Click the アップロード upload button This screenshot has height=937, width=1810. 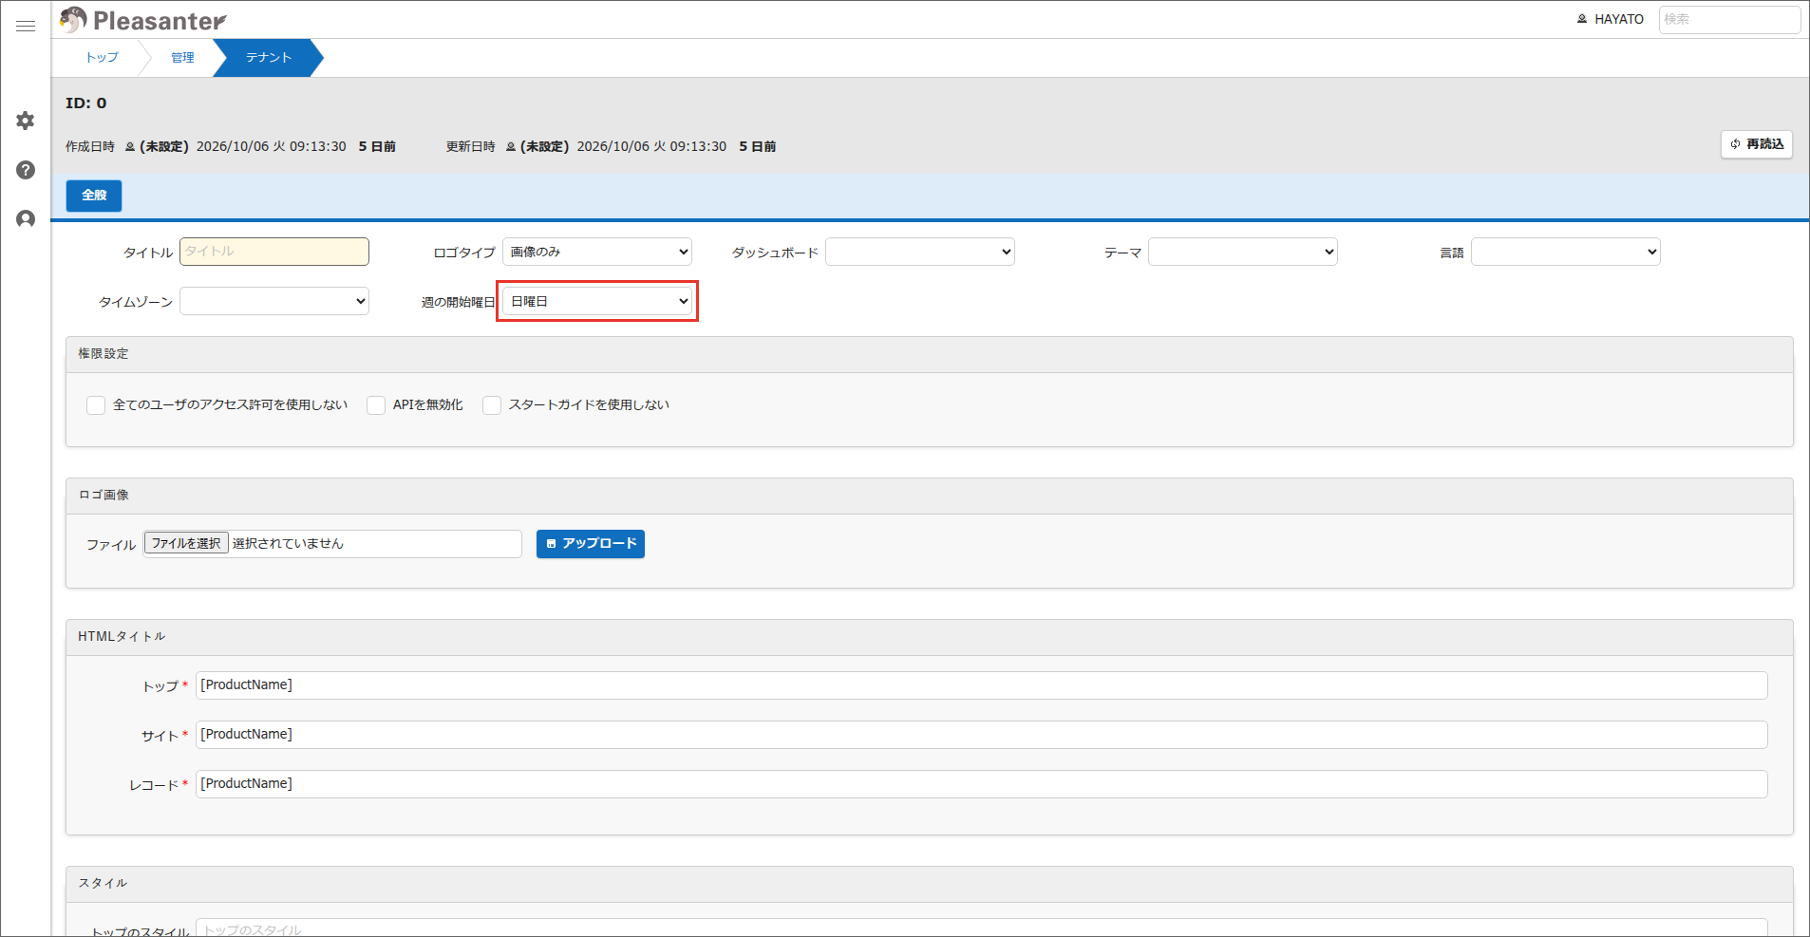[x=590, y=544]
